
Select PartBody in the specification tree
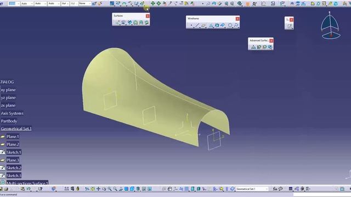pyautogui.click(x=9, y=121)
